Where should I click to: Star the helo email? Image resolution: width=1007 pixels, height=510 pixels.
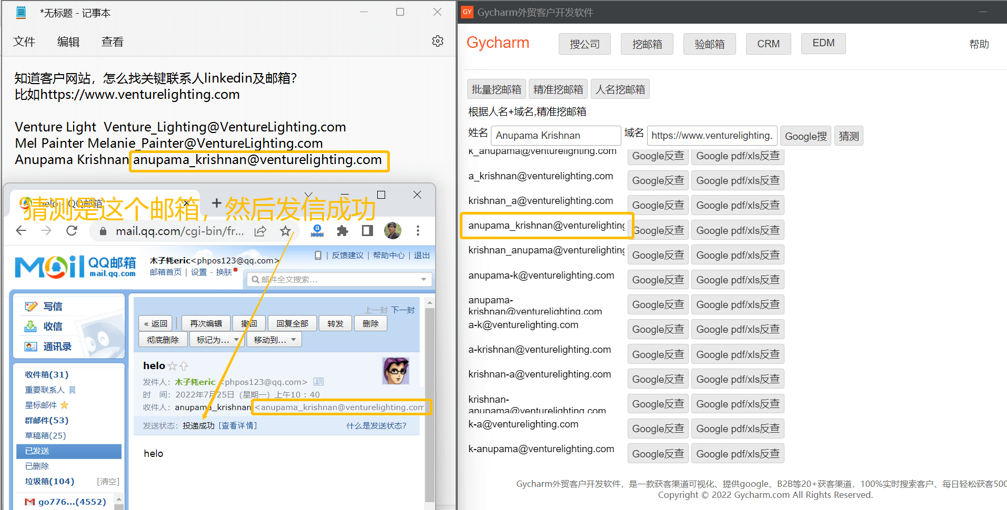tap(172, 366)
